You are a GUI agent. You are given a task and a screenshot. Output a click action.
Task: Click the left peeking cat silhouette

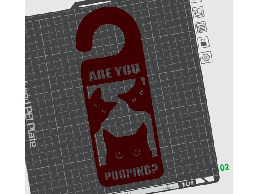99,104
